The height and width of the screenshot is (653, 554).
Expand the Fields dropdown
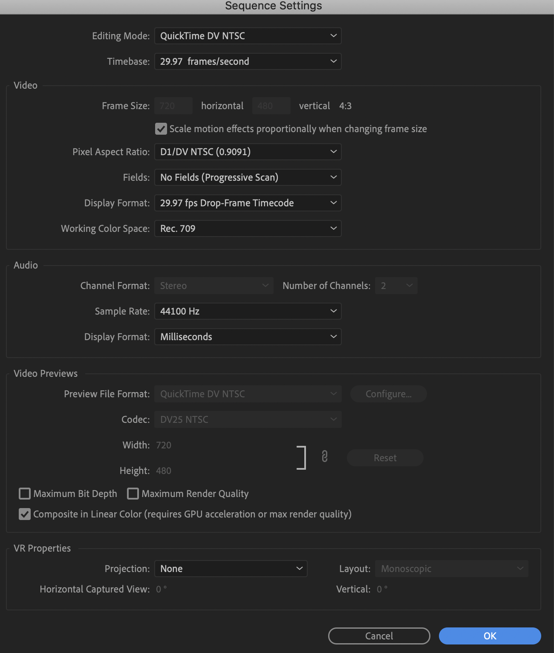pyautogui.click(x=248, y=177)
